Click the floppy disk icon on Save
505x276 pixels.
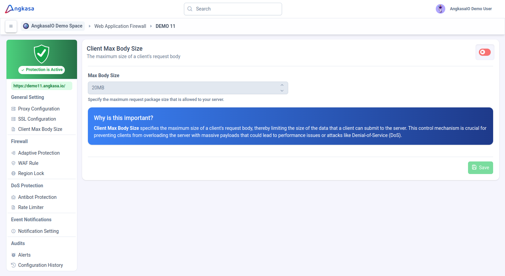point(474,168)
